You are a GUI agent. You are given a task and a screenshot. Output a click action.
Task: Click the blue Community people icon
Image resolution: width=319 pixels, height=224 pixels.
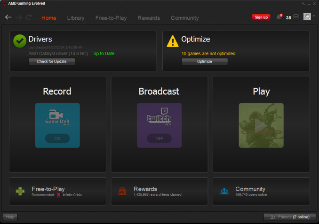(224, 191)
